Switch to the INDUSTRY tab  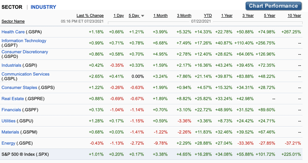pyautogui.click(x=43, y=7)
